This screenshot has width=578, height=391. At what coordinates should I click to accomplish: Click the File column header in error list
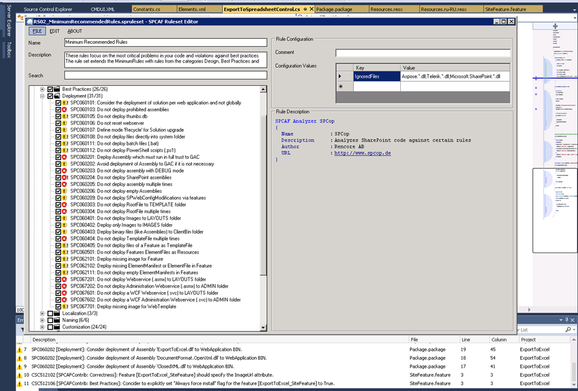pyautogui.click(x=414, y=340)
